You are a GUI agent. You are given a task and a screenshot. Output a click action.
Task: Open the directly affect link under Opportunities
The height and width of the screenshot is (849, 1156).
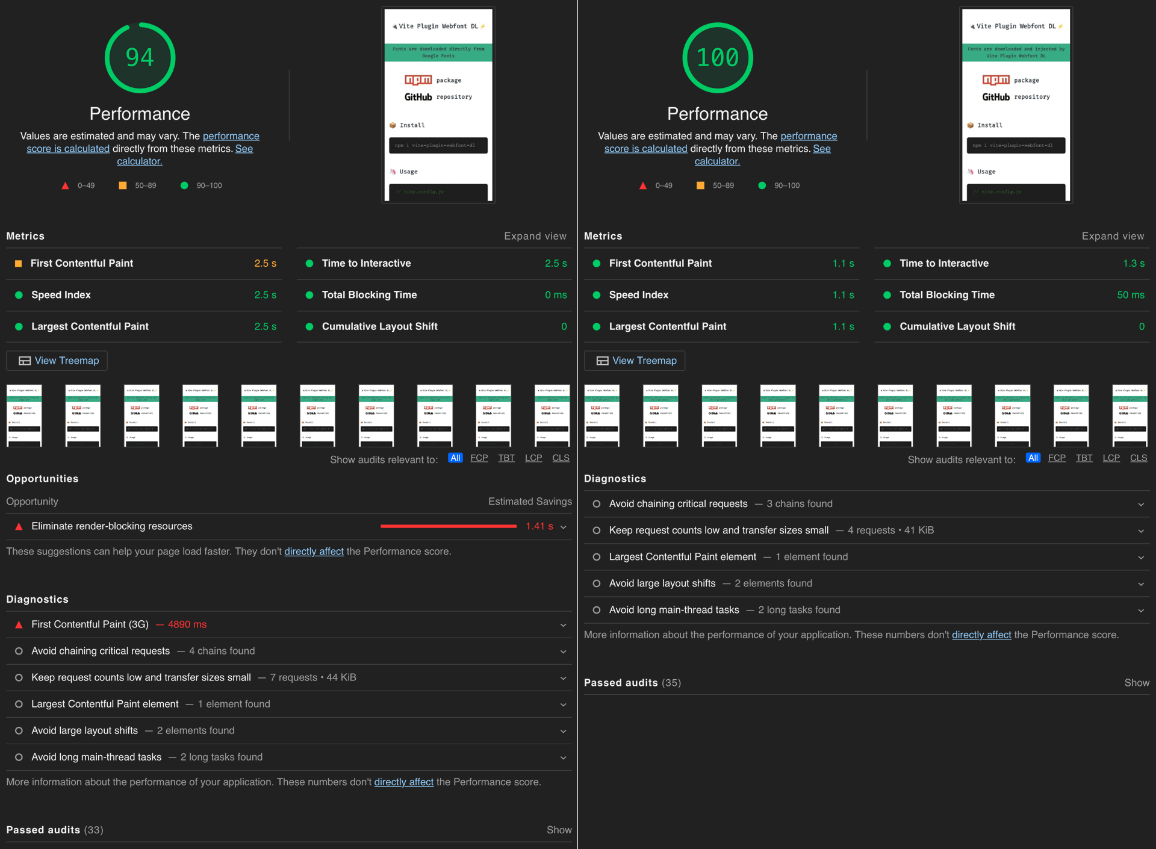coord(314,552)
